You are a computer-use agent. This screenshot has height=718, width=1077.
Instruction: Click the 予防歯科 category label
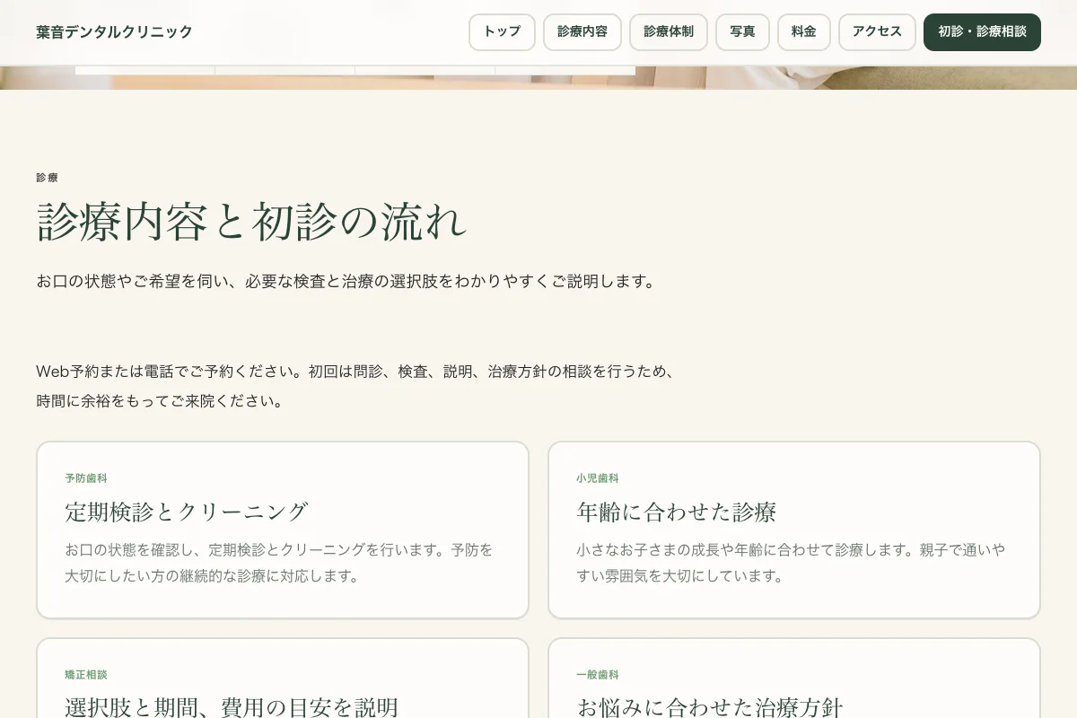(86, 478)
